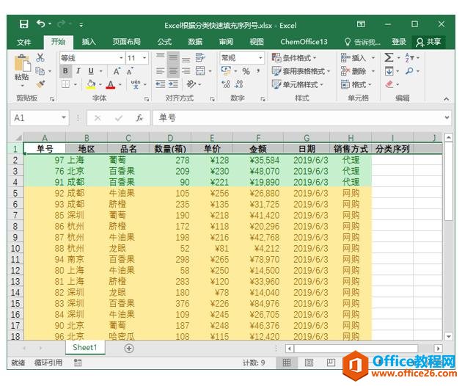This screenshot has width=462, height=386.
Task: Click Sort and Filter icon
Action: 409,57
